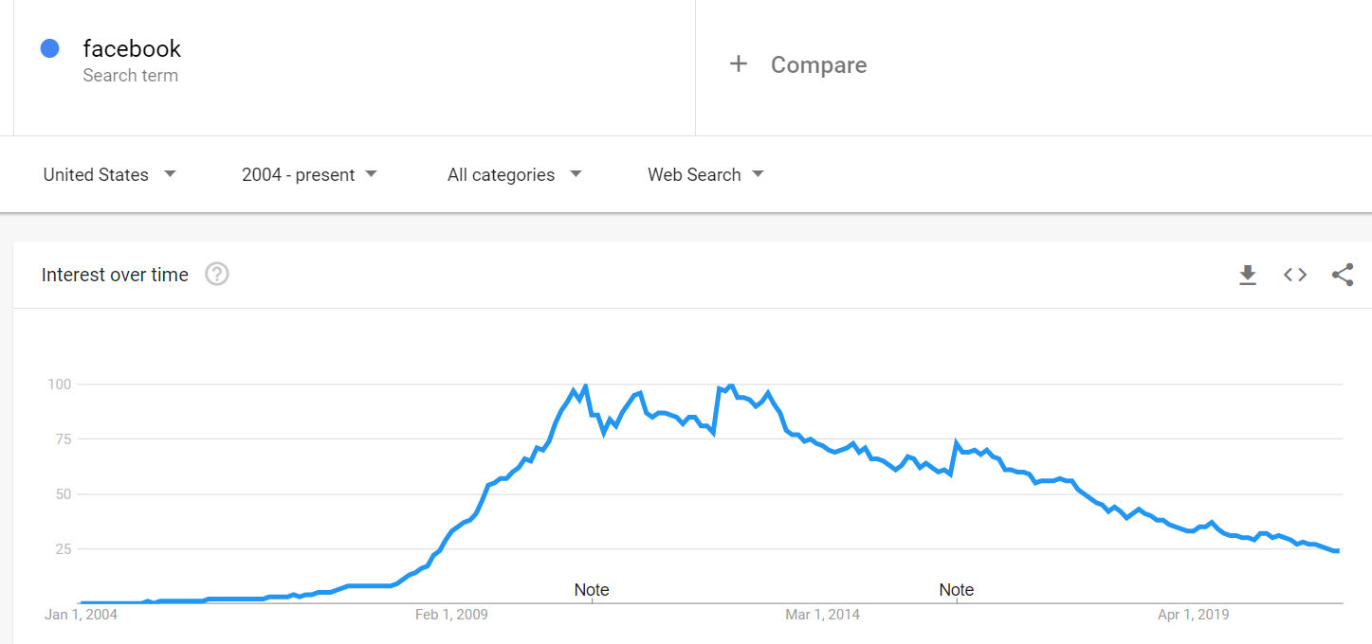The image size is (1372, 644).
Task: Open the second Note marker near 2016
Action: (x=956, y=590)
